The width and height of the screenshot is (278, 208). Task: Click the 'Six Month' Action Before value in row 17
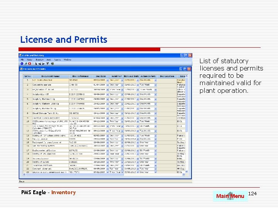pyautogui.click(x=145, y=151)
